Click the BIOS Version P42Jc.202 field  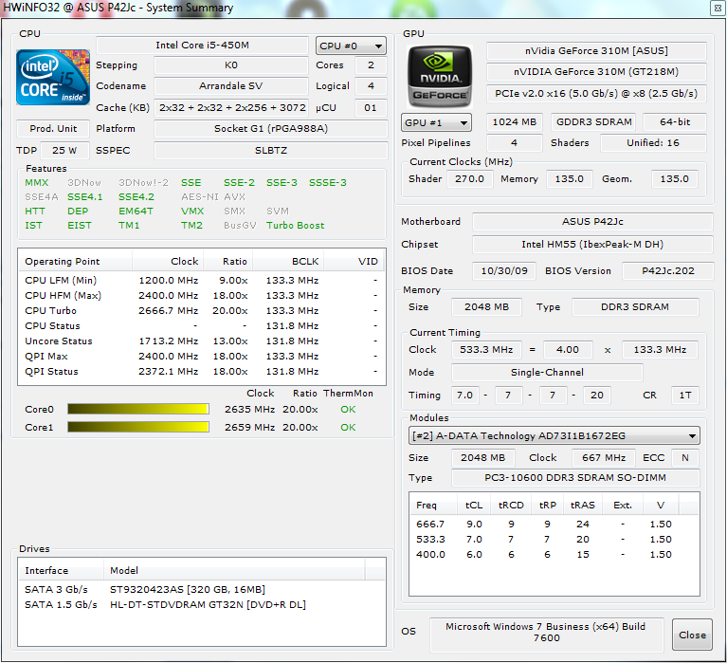[667, 271]
